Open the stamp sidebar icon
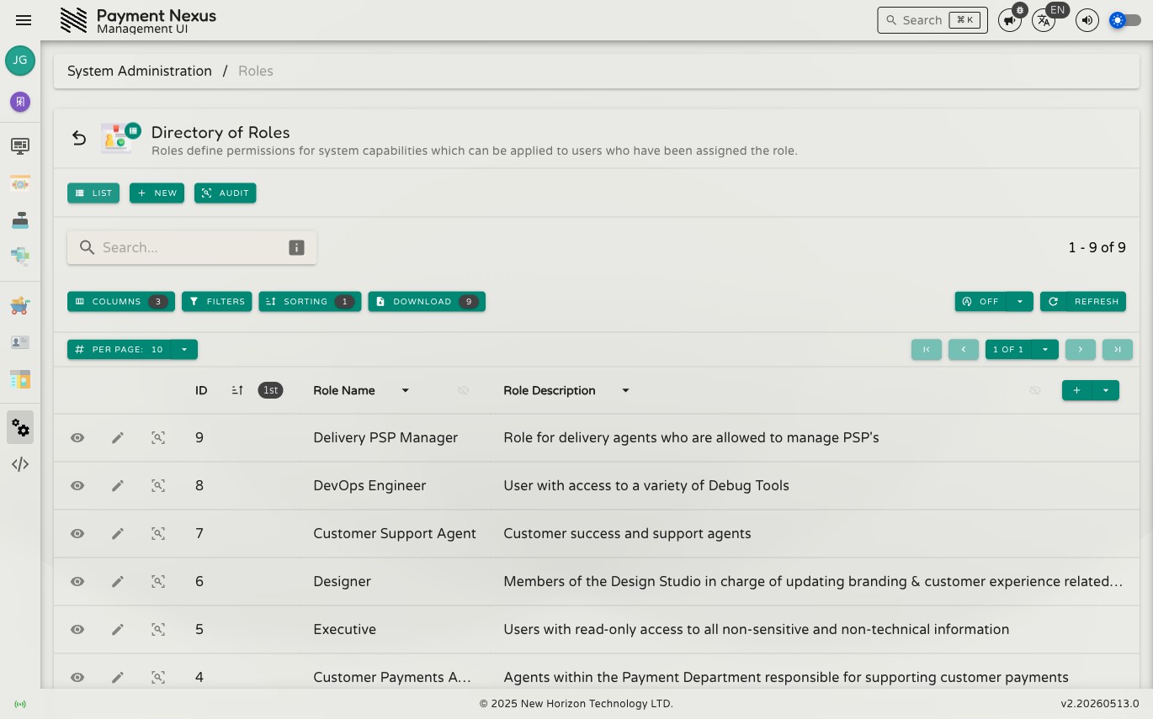The height and width of the screenshot is (719, 1153). (x=20, y=219)
